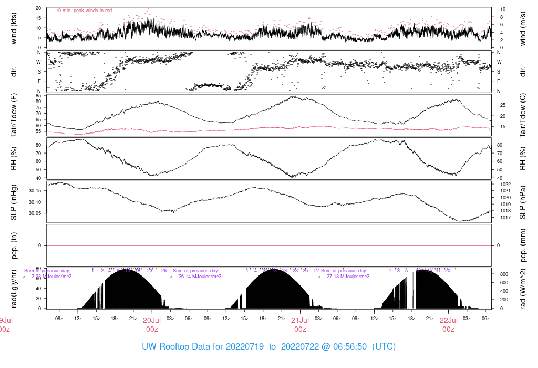Click the 'rad(Lgly/hr)' left axis label

point(14,289)
